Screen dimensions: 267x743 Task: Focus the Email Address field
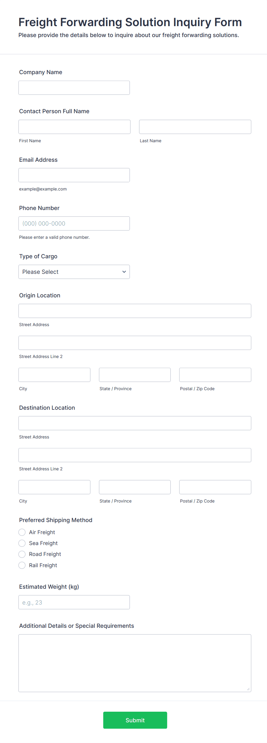[x=74, y=175]
